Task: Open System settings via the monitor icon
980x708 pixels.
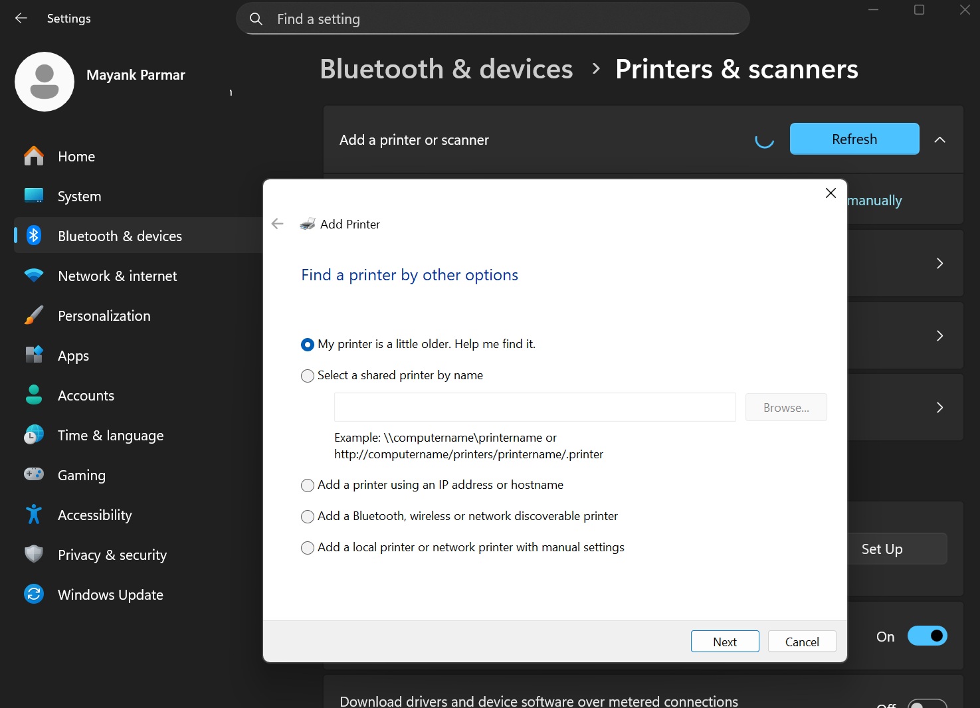Action: 33,196
